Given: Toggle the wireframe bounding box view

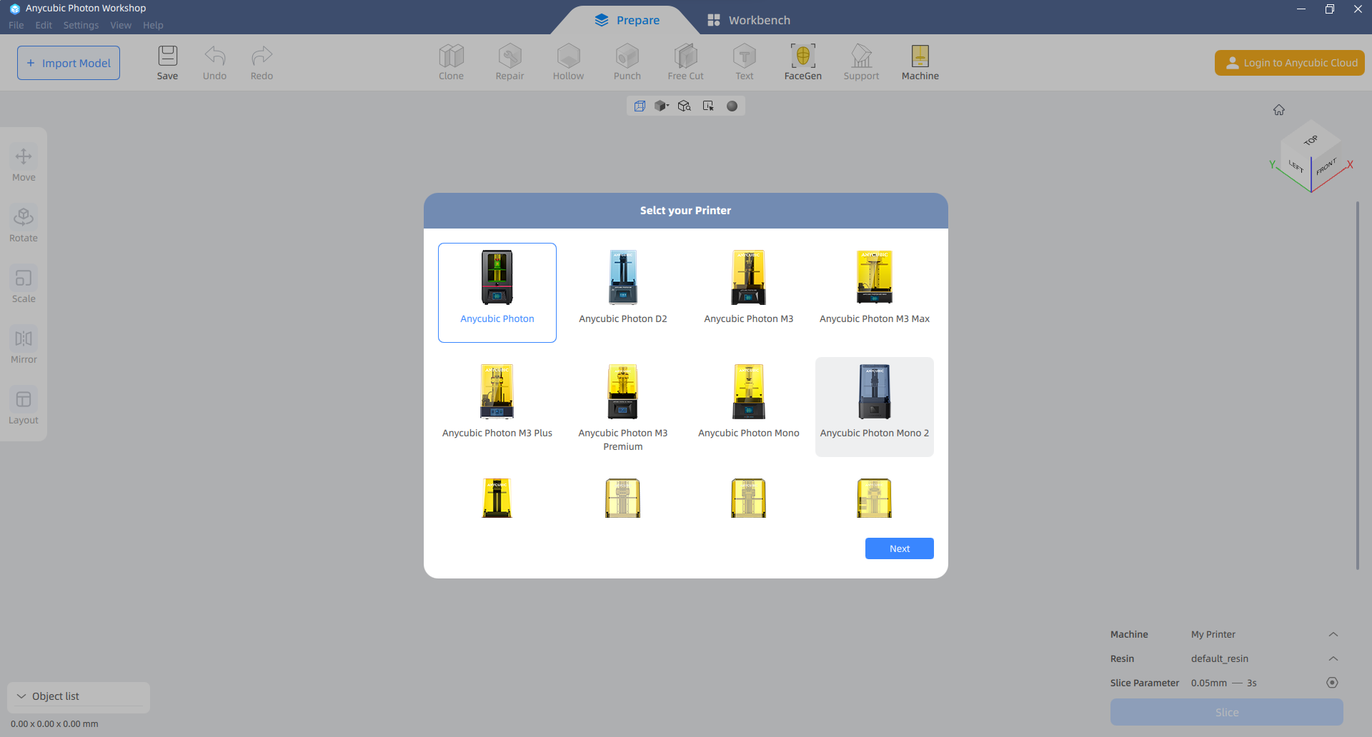Looking at the screenshot, I should pos(640,106).
